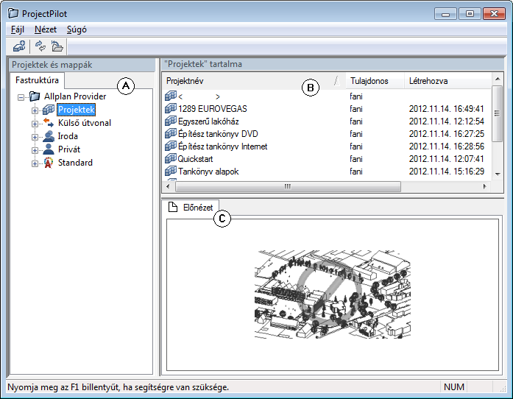Select the Standard Allplan icon
Viewport: 513px width, 399px height.
point(49,163)
